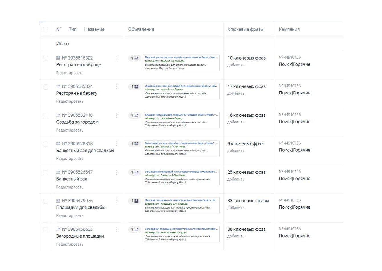Screen dimensions: 382x271
Task: Click добавить under 33 ключевые фразы
Action: (x=236, y=208)
